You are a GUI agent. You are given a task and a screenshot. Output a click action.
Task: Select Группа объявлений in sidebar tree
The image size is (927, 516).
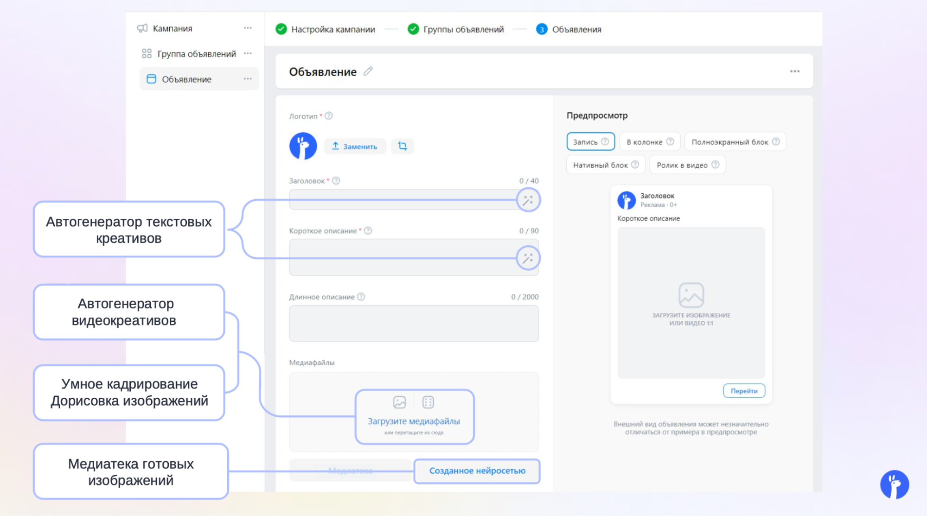click(x=197, y=54)
